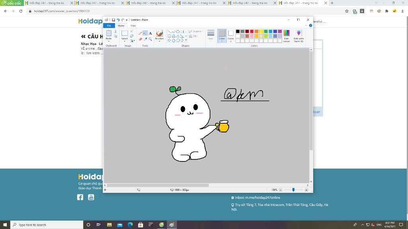
Task: Click the Paint Help question mark icon
Action: coord(310,25)
